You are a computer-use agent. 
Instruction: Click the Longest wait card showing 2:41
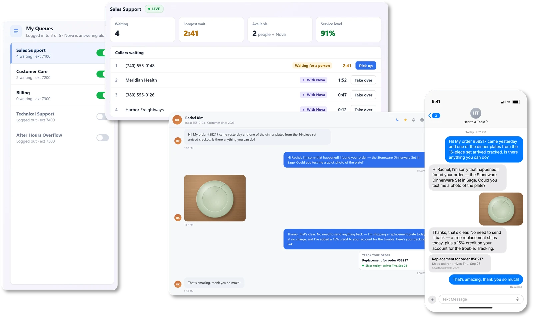[211, 30]
